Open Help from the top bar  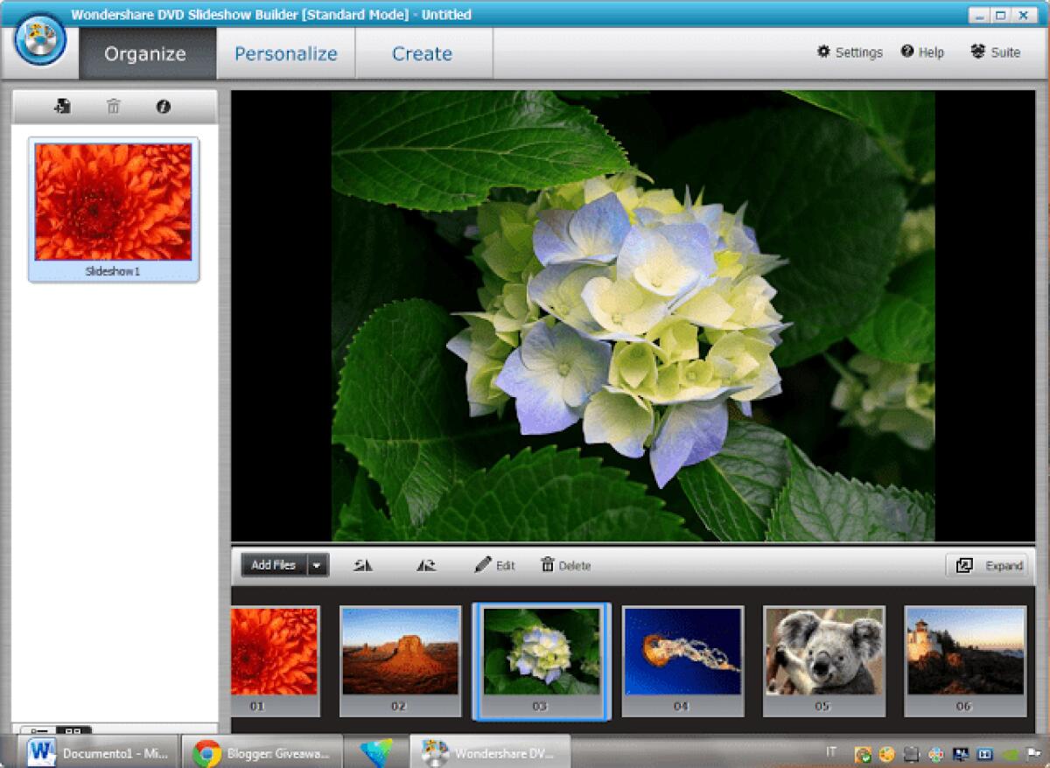922,52
